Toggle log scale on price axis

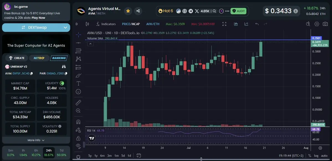point(316,156)
